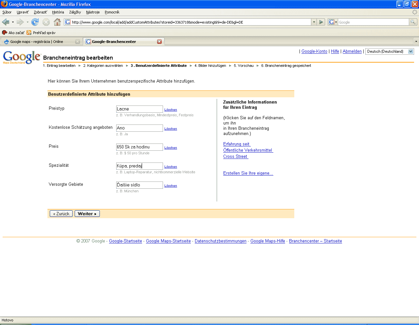Click the search magnifier icon
The width and height of the screenshot is (419, 325).
413,22
